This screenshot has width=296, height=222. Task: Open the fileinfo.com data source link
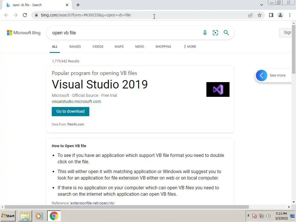(76, 124)
